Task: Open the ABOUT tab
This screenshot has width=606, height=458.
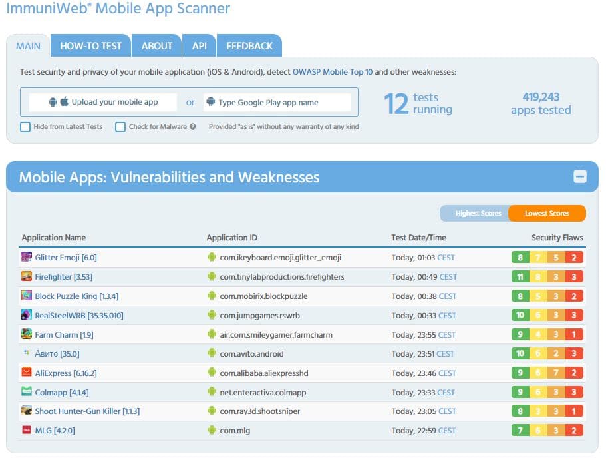Action: click(156, 46)
